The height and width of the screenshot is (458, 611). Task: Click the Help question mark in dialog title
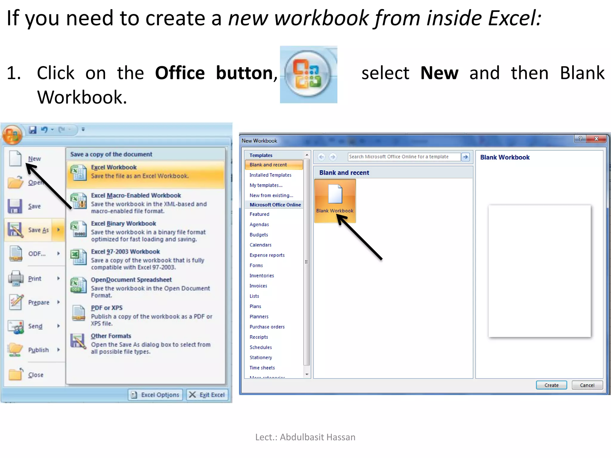[x=580, y=139]
